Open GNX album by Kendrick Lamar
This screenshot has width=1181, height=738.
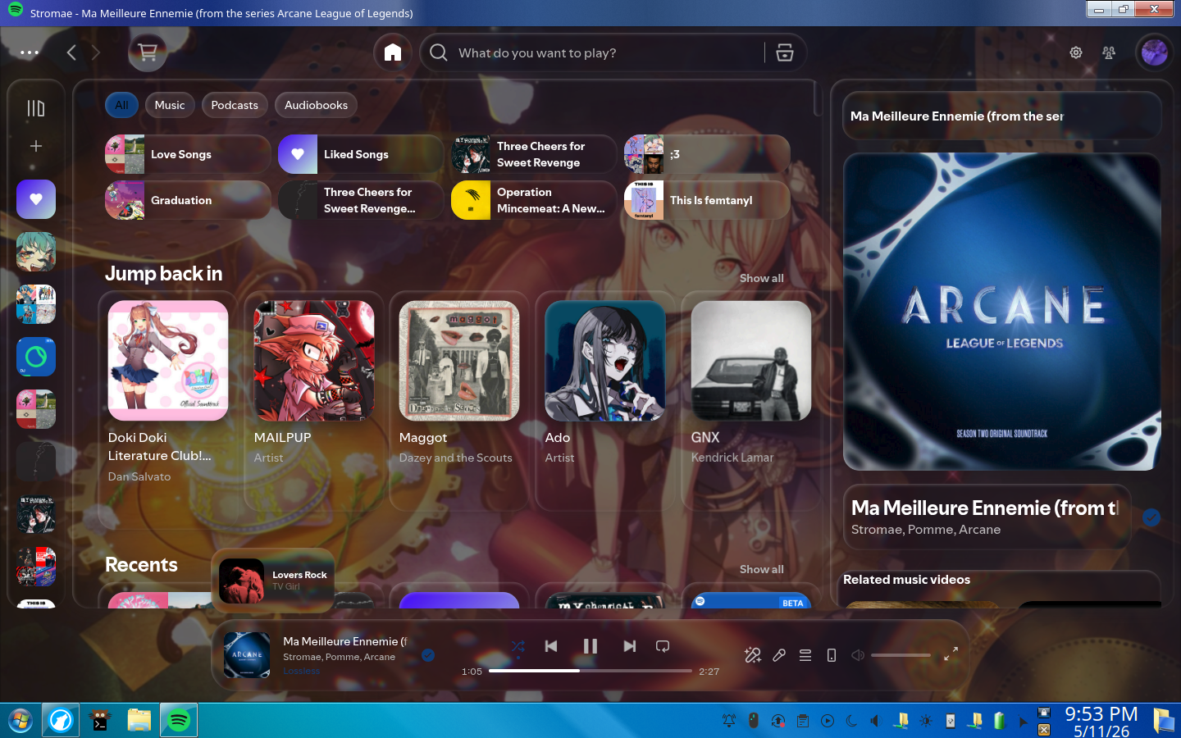[x=751, y=400]
